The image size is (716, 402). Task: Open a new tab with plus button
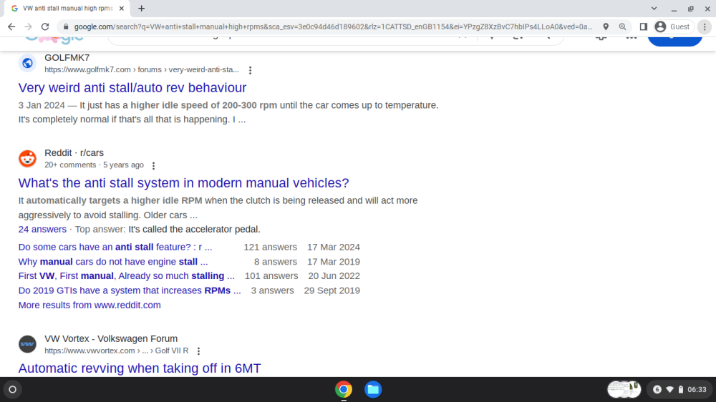coord(142,8)
